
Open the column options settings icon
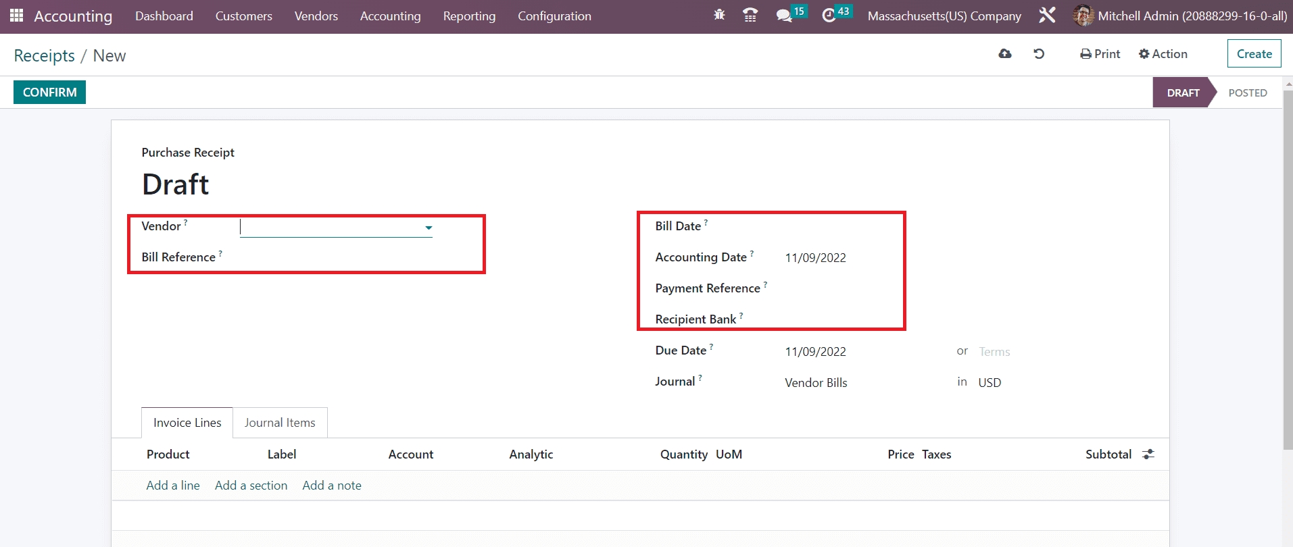[1148, 454]
